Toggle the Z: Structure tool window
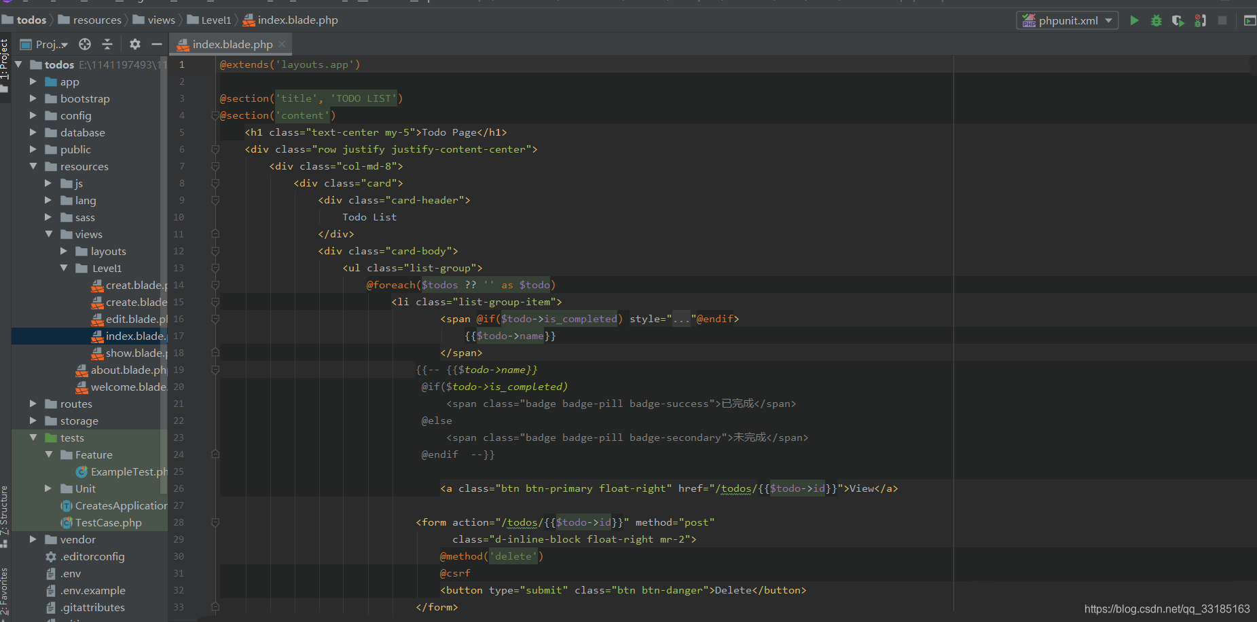The image size is (1257, 622). pos(5,516)
